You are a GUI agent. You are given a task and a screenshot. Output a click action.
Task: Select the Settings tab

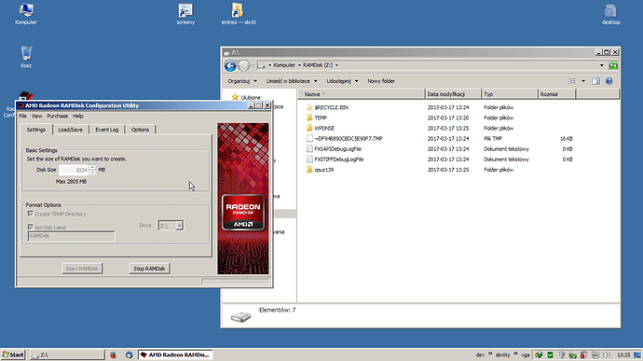36,130
